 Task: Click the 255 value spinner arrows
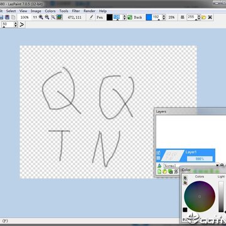[x=199, y=18]
